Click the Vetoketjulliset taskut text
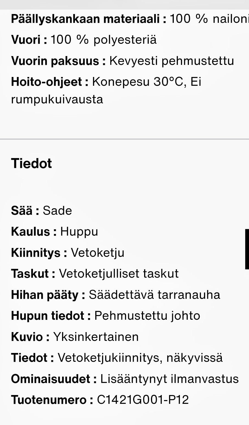The height and width of the screenshot is (425, 249). 119,274
